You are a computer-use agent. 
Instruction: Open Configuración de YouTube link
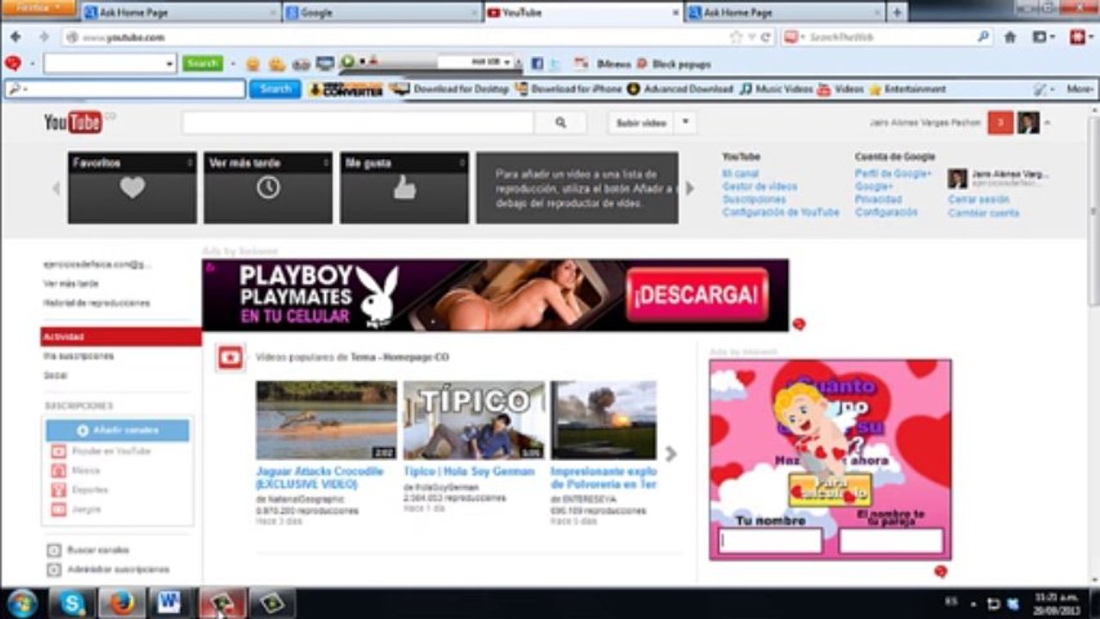click(x=780, y=212)
